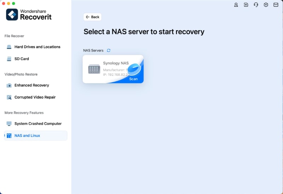Open the headset support icon

click(256, 5)
